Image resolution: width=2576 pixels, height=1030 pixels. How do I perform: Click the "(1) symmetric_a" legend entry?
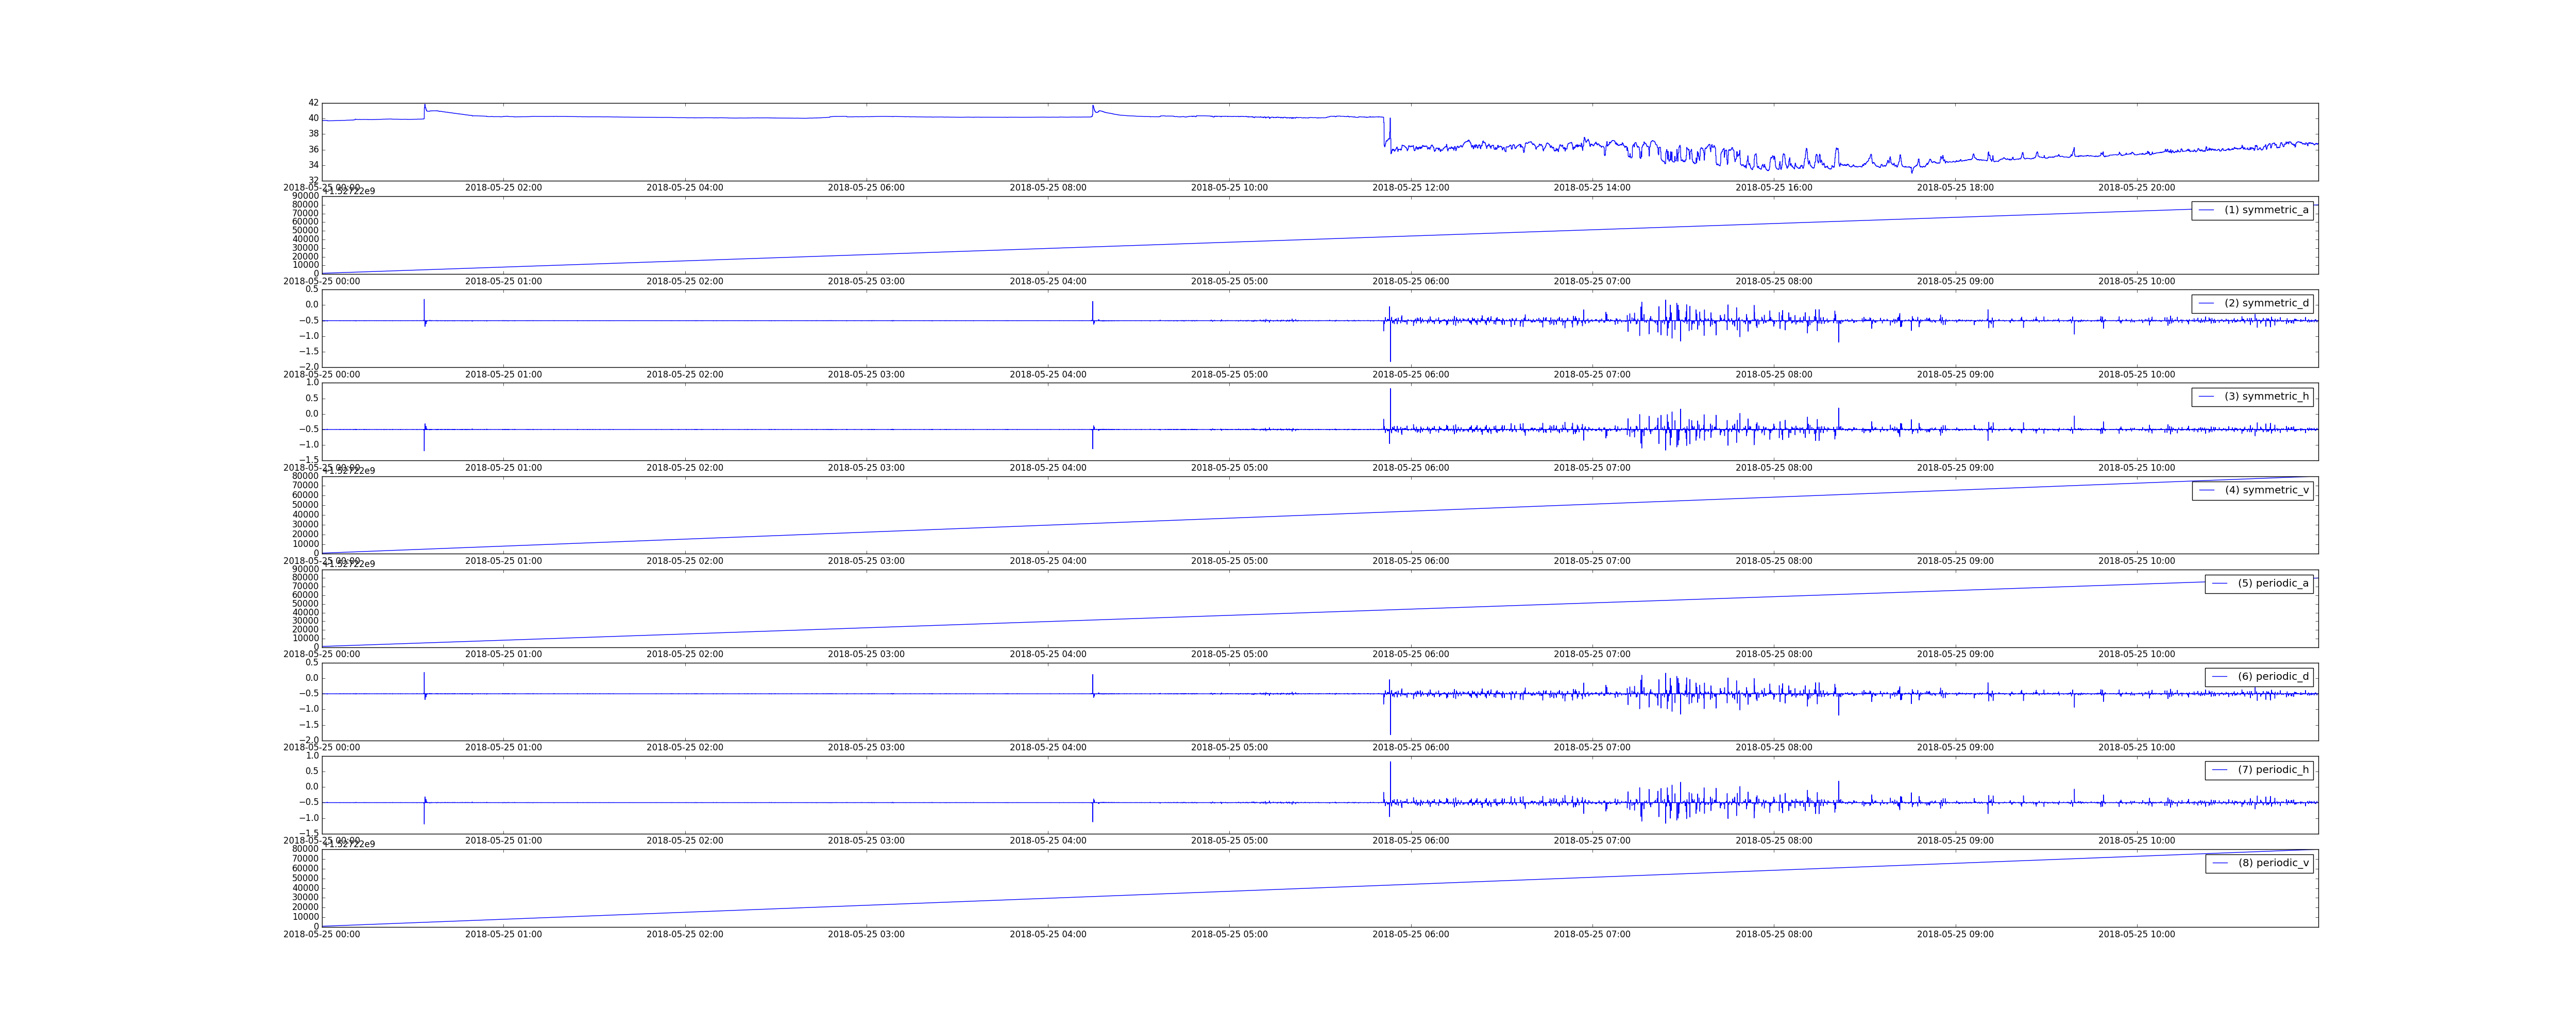[2252, 210]
